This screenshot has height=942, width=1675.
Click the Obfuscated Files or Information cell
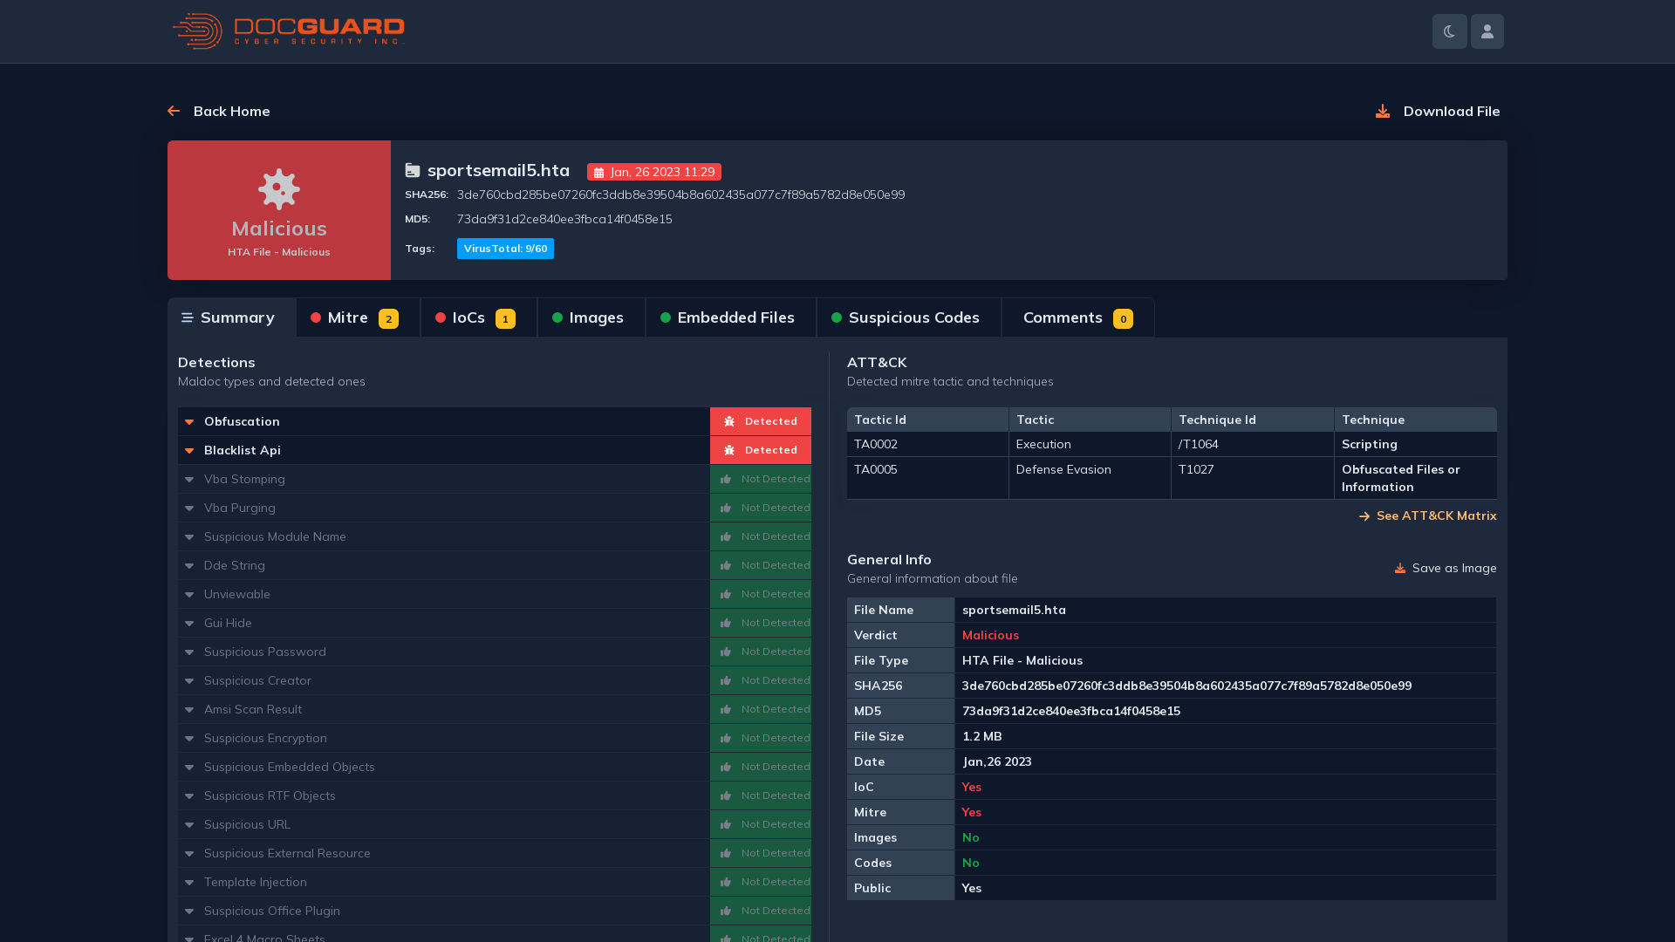point(1415,478)
